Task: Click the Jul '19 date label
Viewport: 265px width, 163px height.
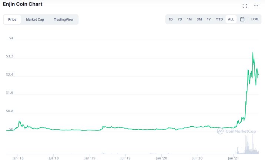Action: coord(125,158)
